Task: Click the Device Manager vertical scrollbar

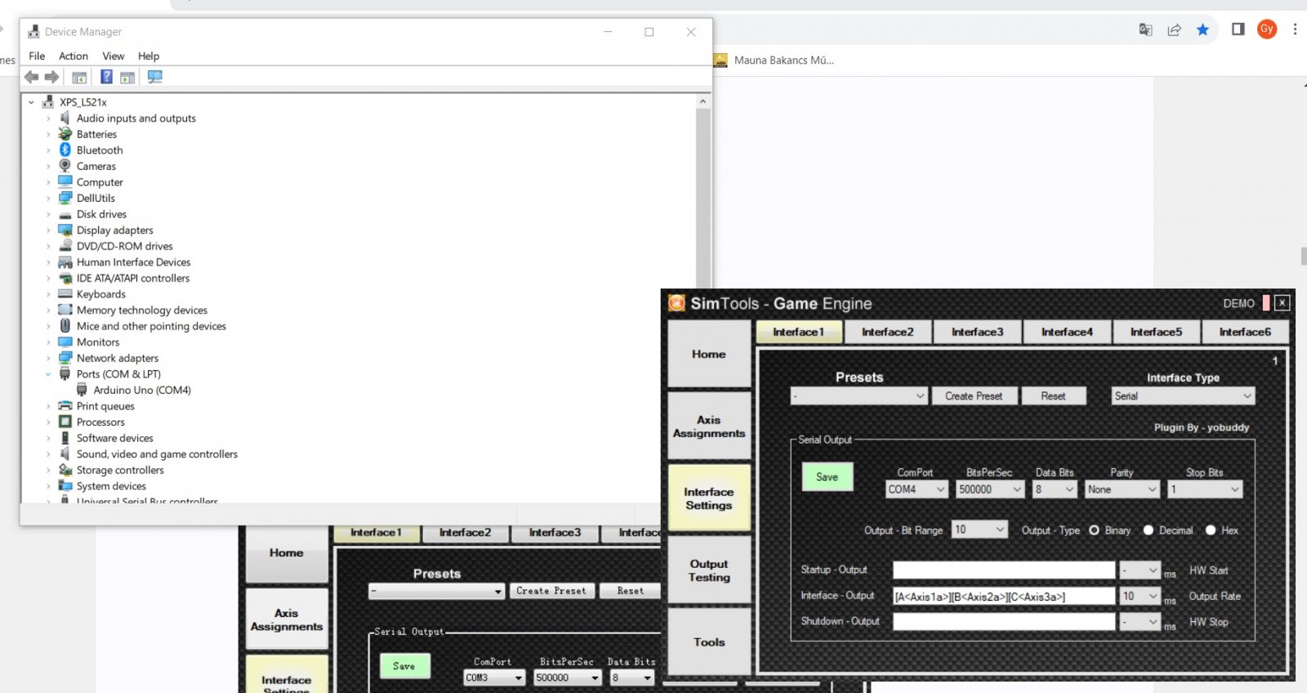Action: tap(703, 298)
